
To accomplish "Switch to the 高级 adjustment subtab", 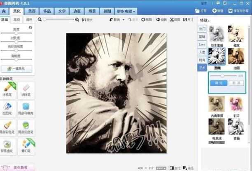I will (x=17, y=20).
